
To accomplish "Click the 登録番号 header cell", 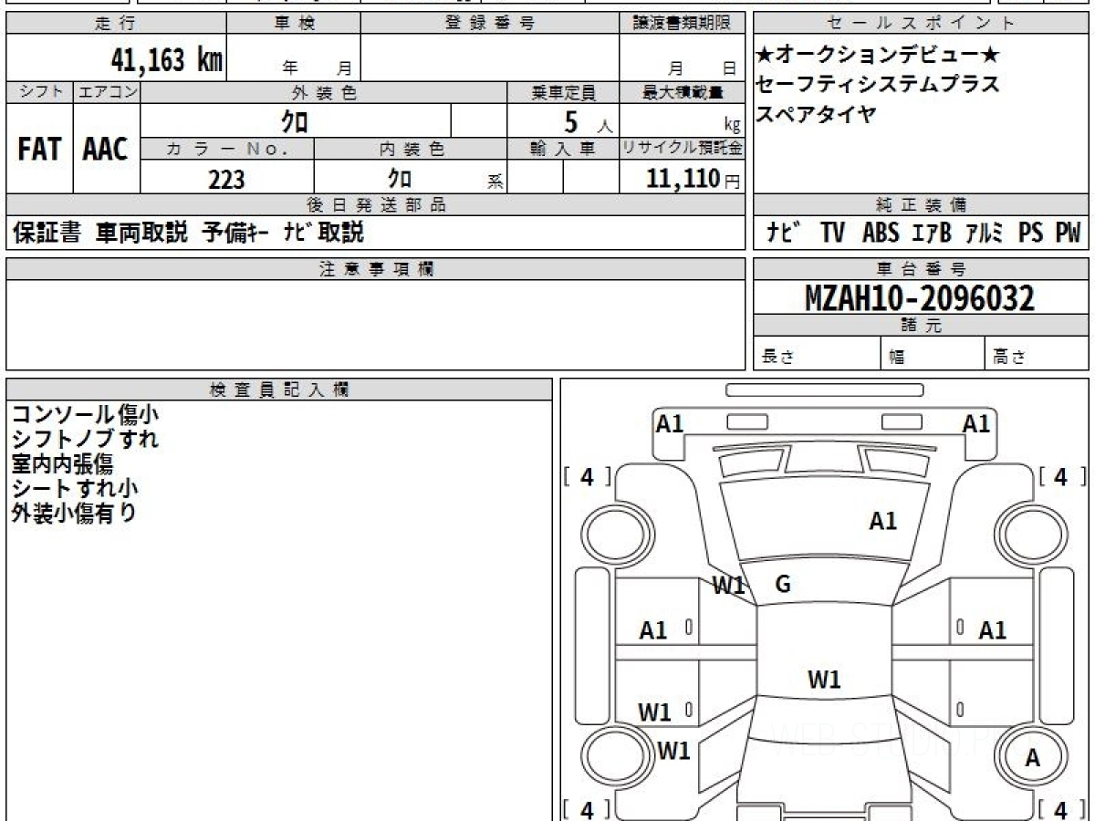I will pyautogui.click(x=490, y=24).
